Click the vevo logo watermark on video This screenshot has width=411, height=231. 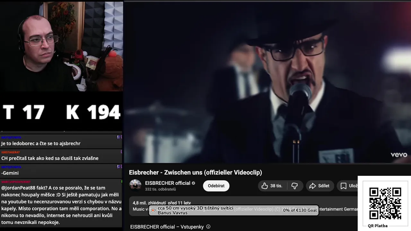(399, 155)
